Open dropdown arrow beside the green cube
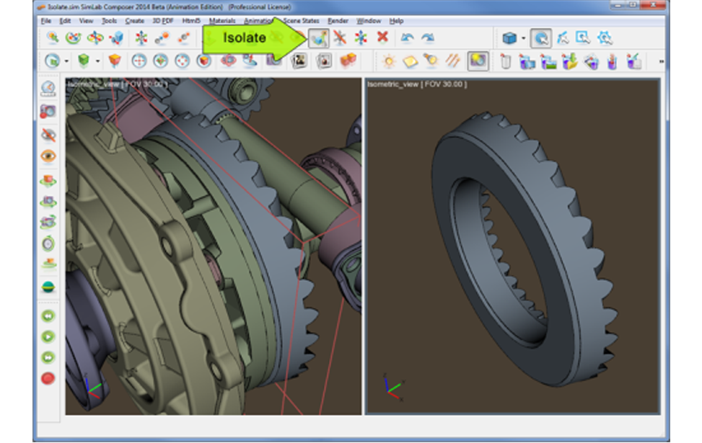The height and width of the screenshot is (443, 702). 97,61
